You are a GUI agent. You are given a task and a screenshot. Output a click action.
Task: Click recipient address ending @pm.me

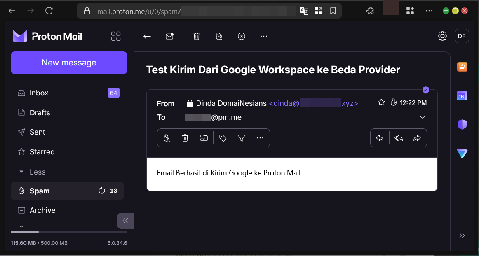[214, 117]
